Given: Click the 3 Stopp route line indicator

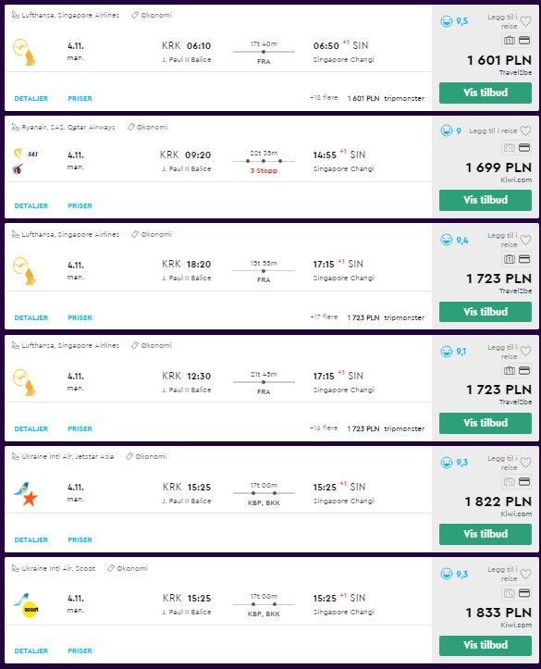Looking at the screenshot, I should pyautogui.click(x=264, y=161).
